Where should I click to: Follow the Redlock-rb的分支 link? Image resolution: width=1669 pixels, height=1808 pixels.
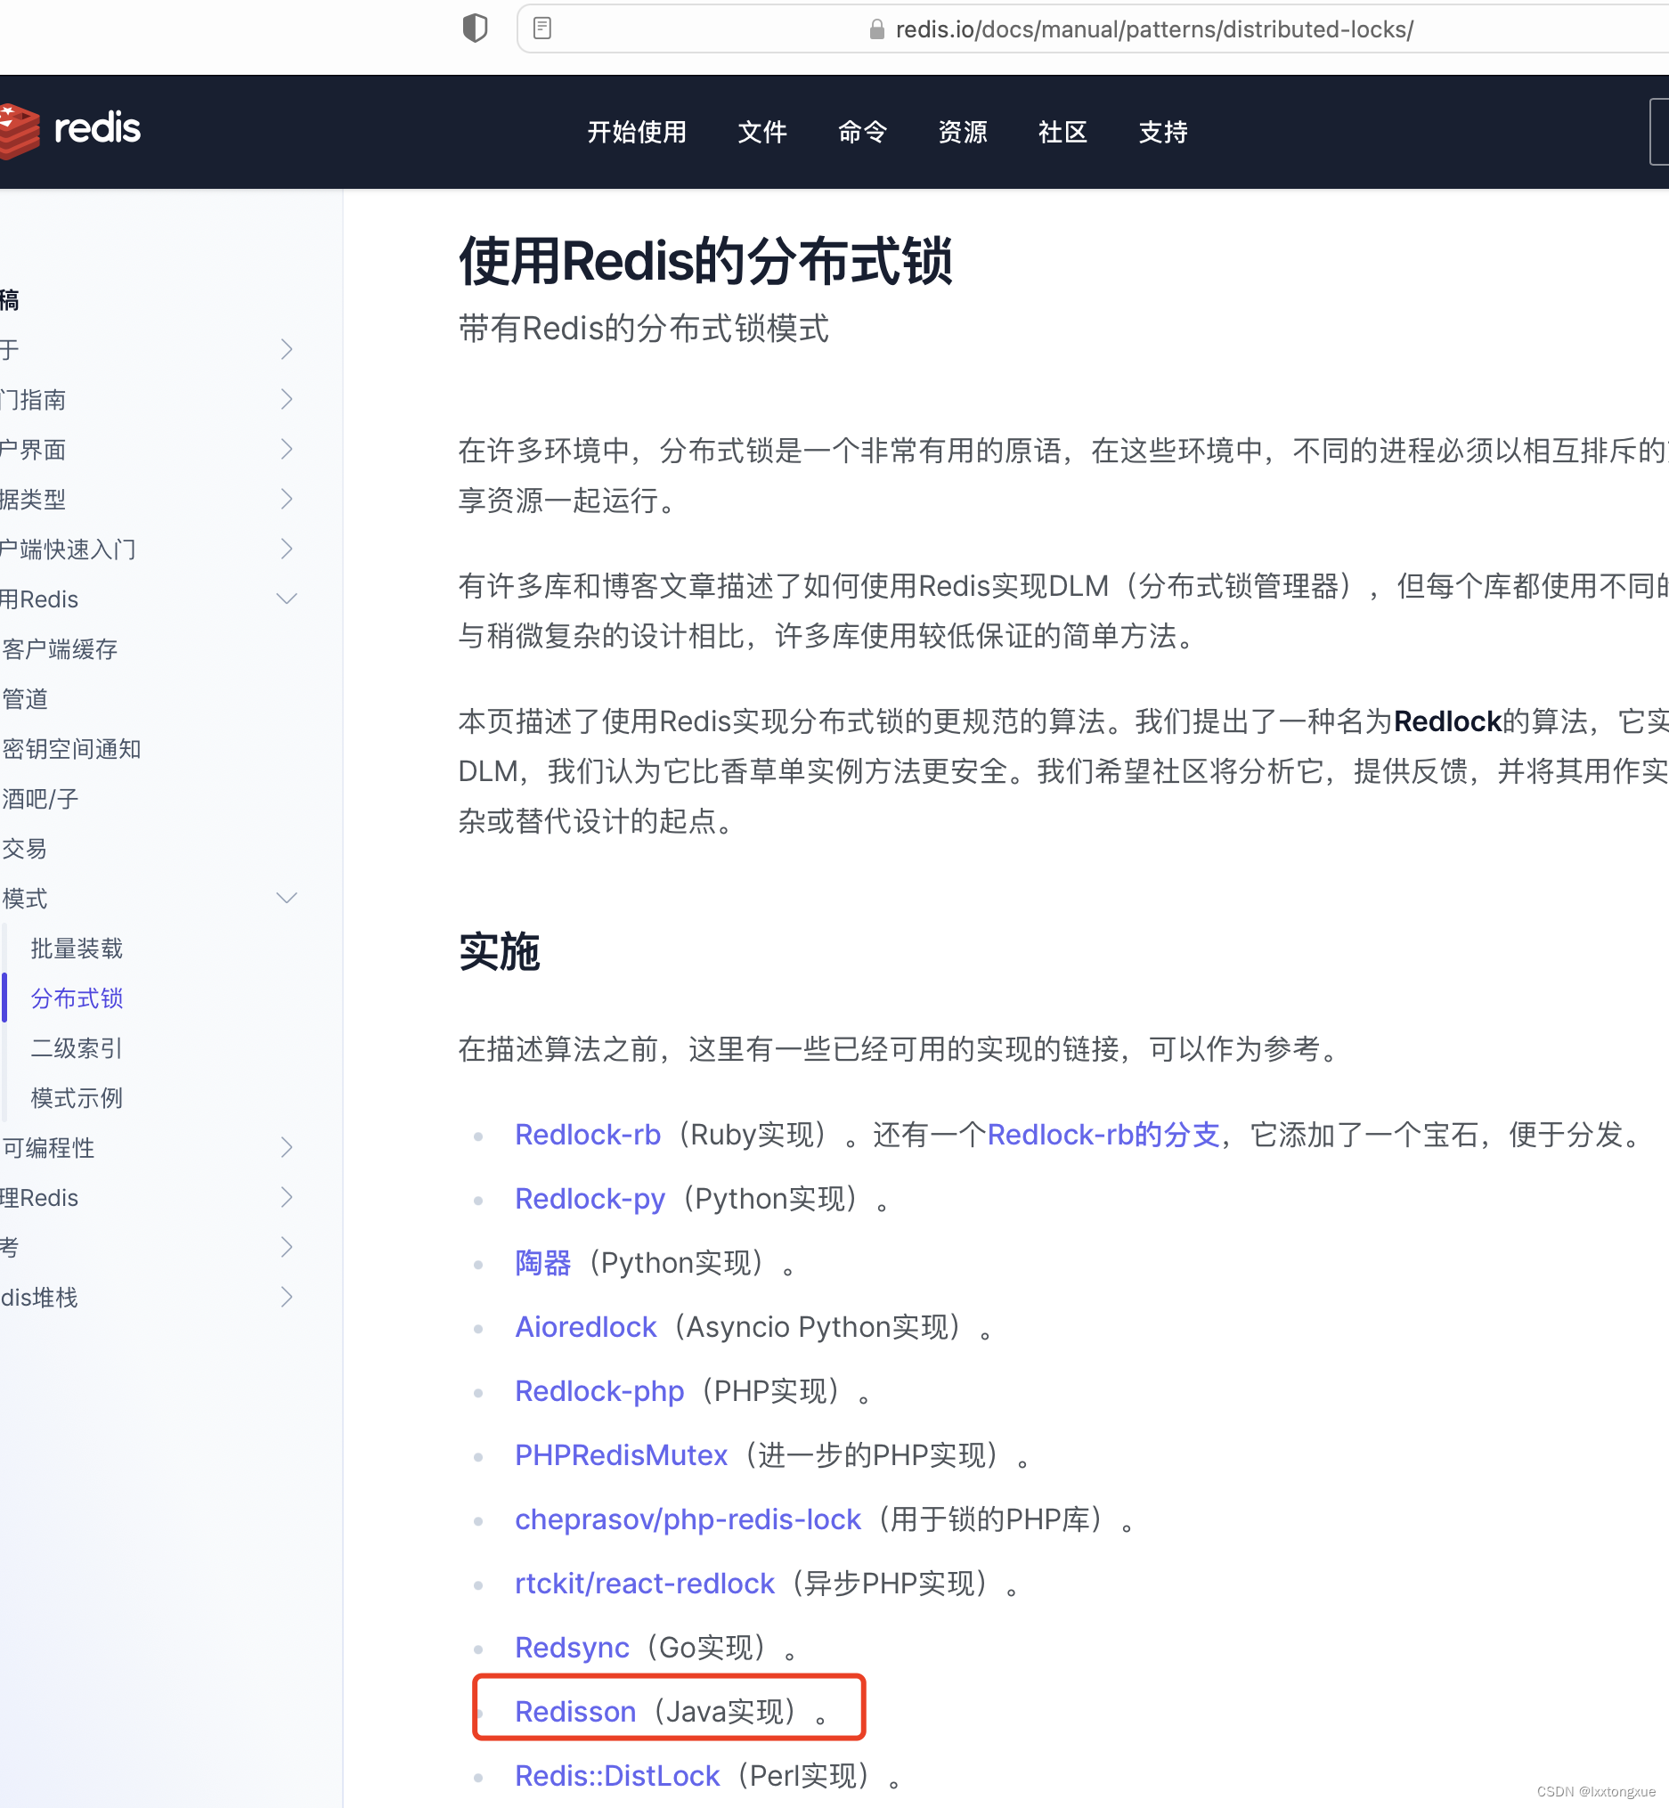[1103, 1135]
